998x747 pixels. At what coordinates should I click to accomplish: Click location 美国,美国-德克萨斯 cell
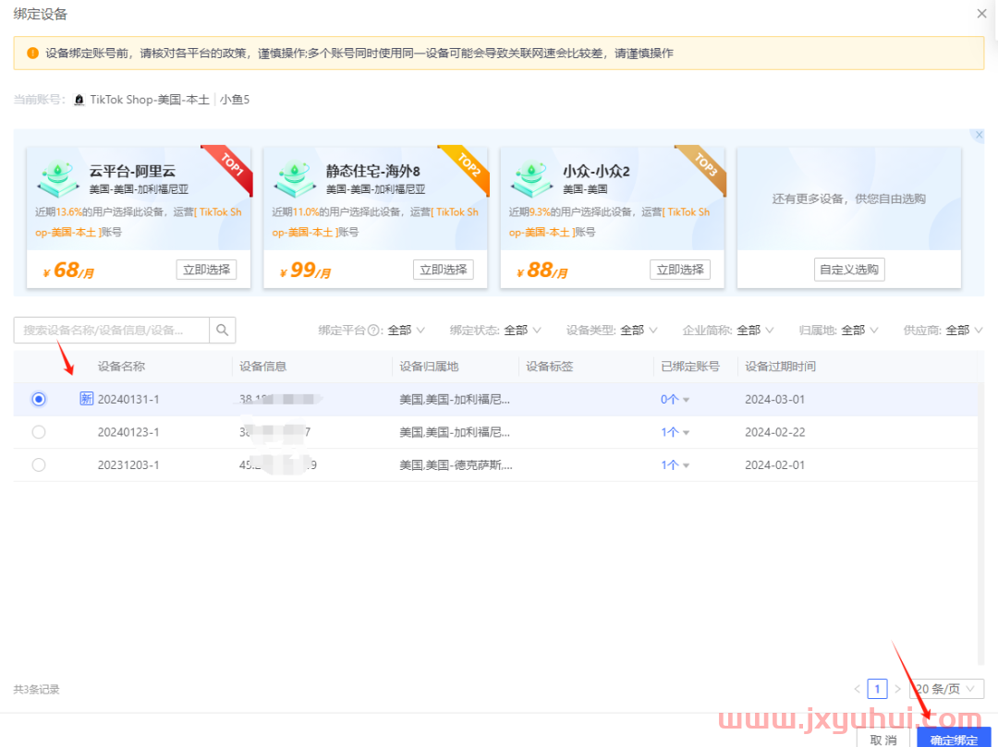pyautogui.click(x=456, y=465)
